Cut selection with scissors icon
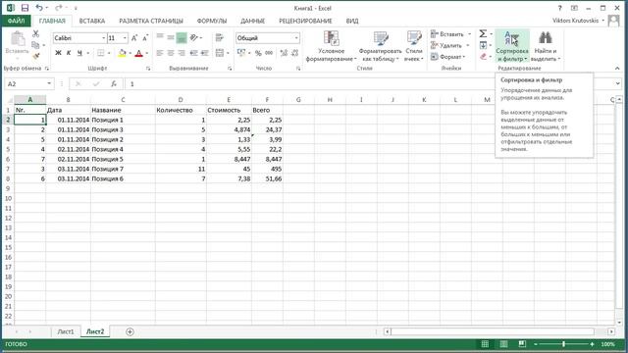Viewport: 628px width, 353px height. (35, 34)
